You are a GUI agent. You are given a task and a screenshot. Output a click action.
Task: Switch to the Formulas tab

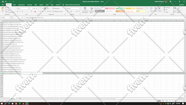[x=30, y=5]
